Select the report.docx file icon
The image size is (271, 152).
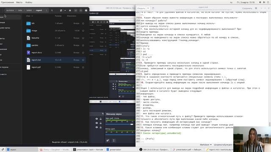pos(28,52)
